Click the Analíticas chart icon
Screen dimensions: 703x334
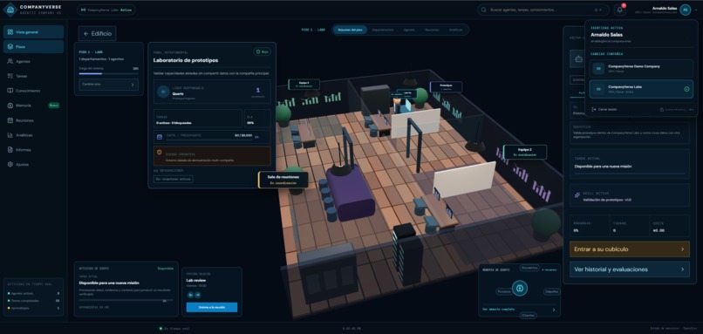10,135
